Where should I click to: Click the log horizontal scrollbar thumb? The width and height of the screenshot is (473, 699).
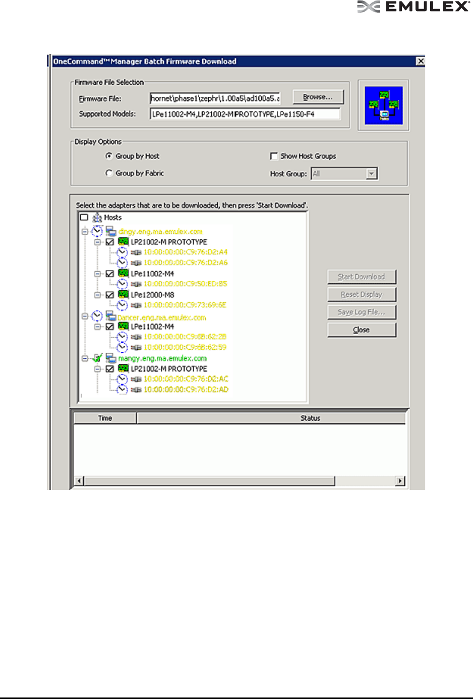click(x=209, y=481)
